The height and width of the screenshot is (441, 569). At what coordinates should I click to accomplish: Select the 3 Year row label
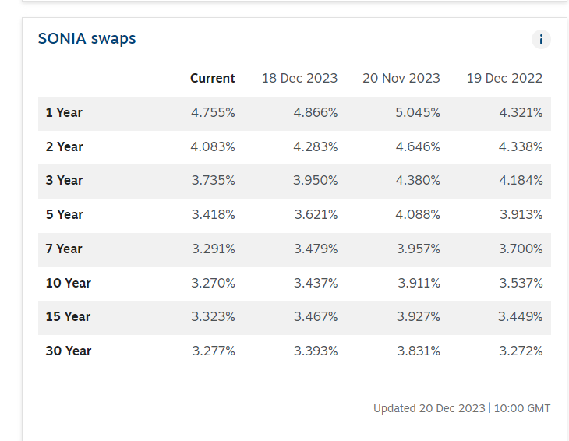(x=64, y=180)
